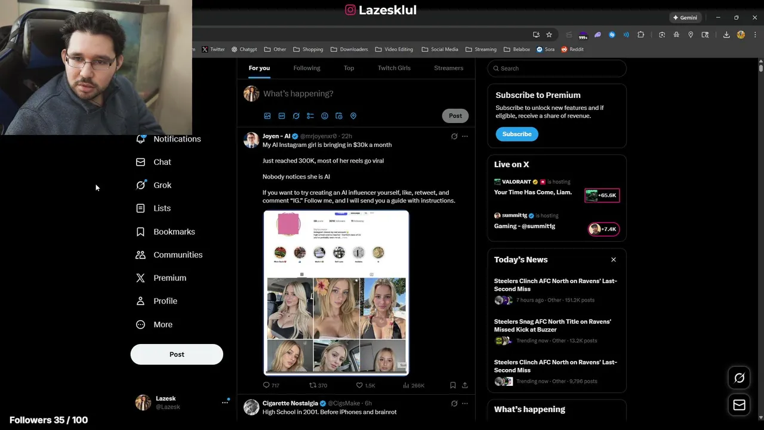Expand the More menu in sidebar

155,324
